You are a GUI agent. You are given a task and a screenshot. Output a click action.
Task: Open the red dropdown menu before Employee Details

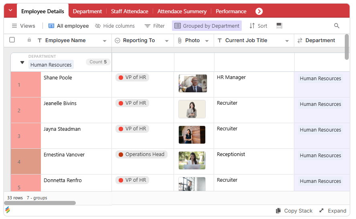coord(10,10)
